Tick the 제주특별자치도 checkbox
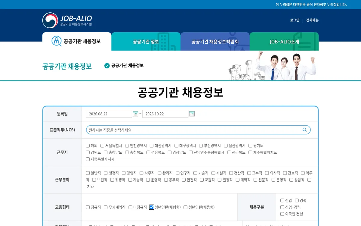The width and height of the screenshot is (361, 226). coord(250,152)
